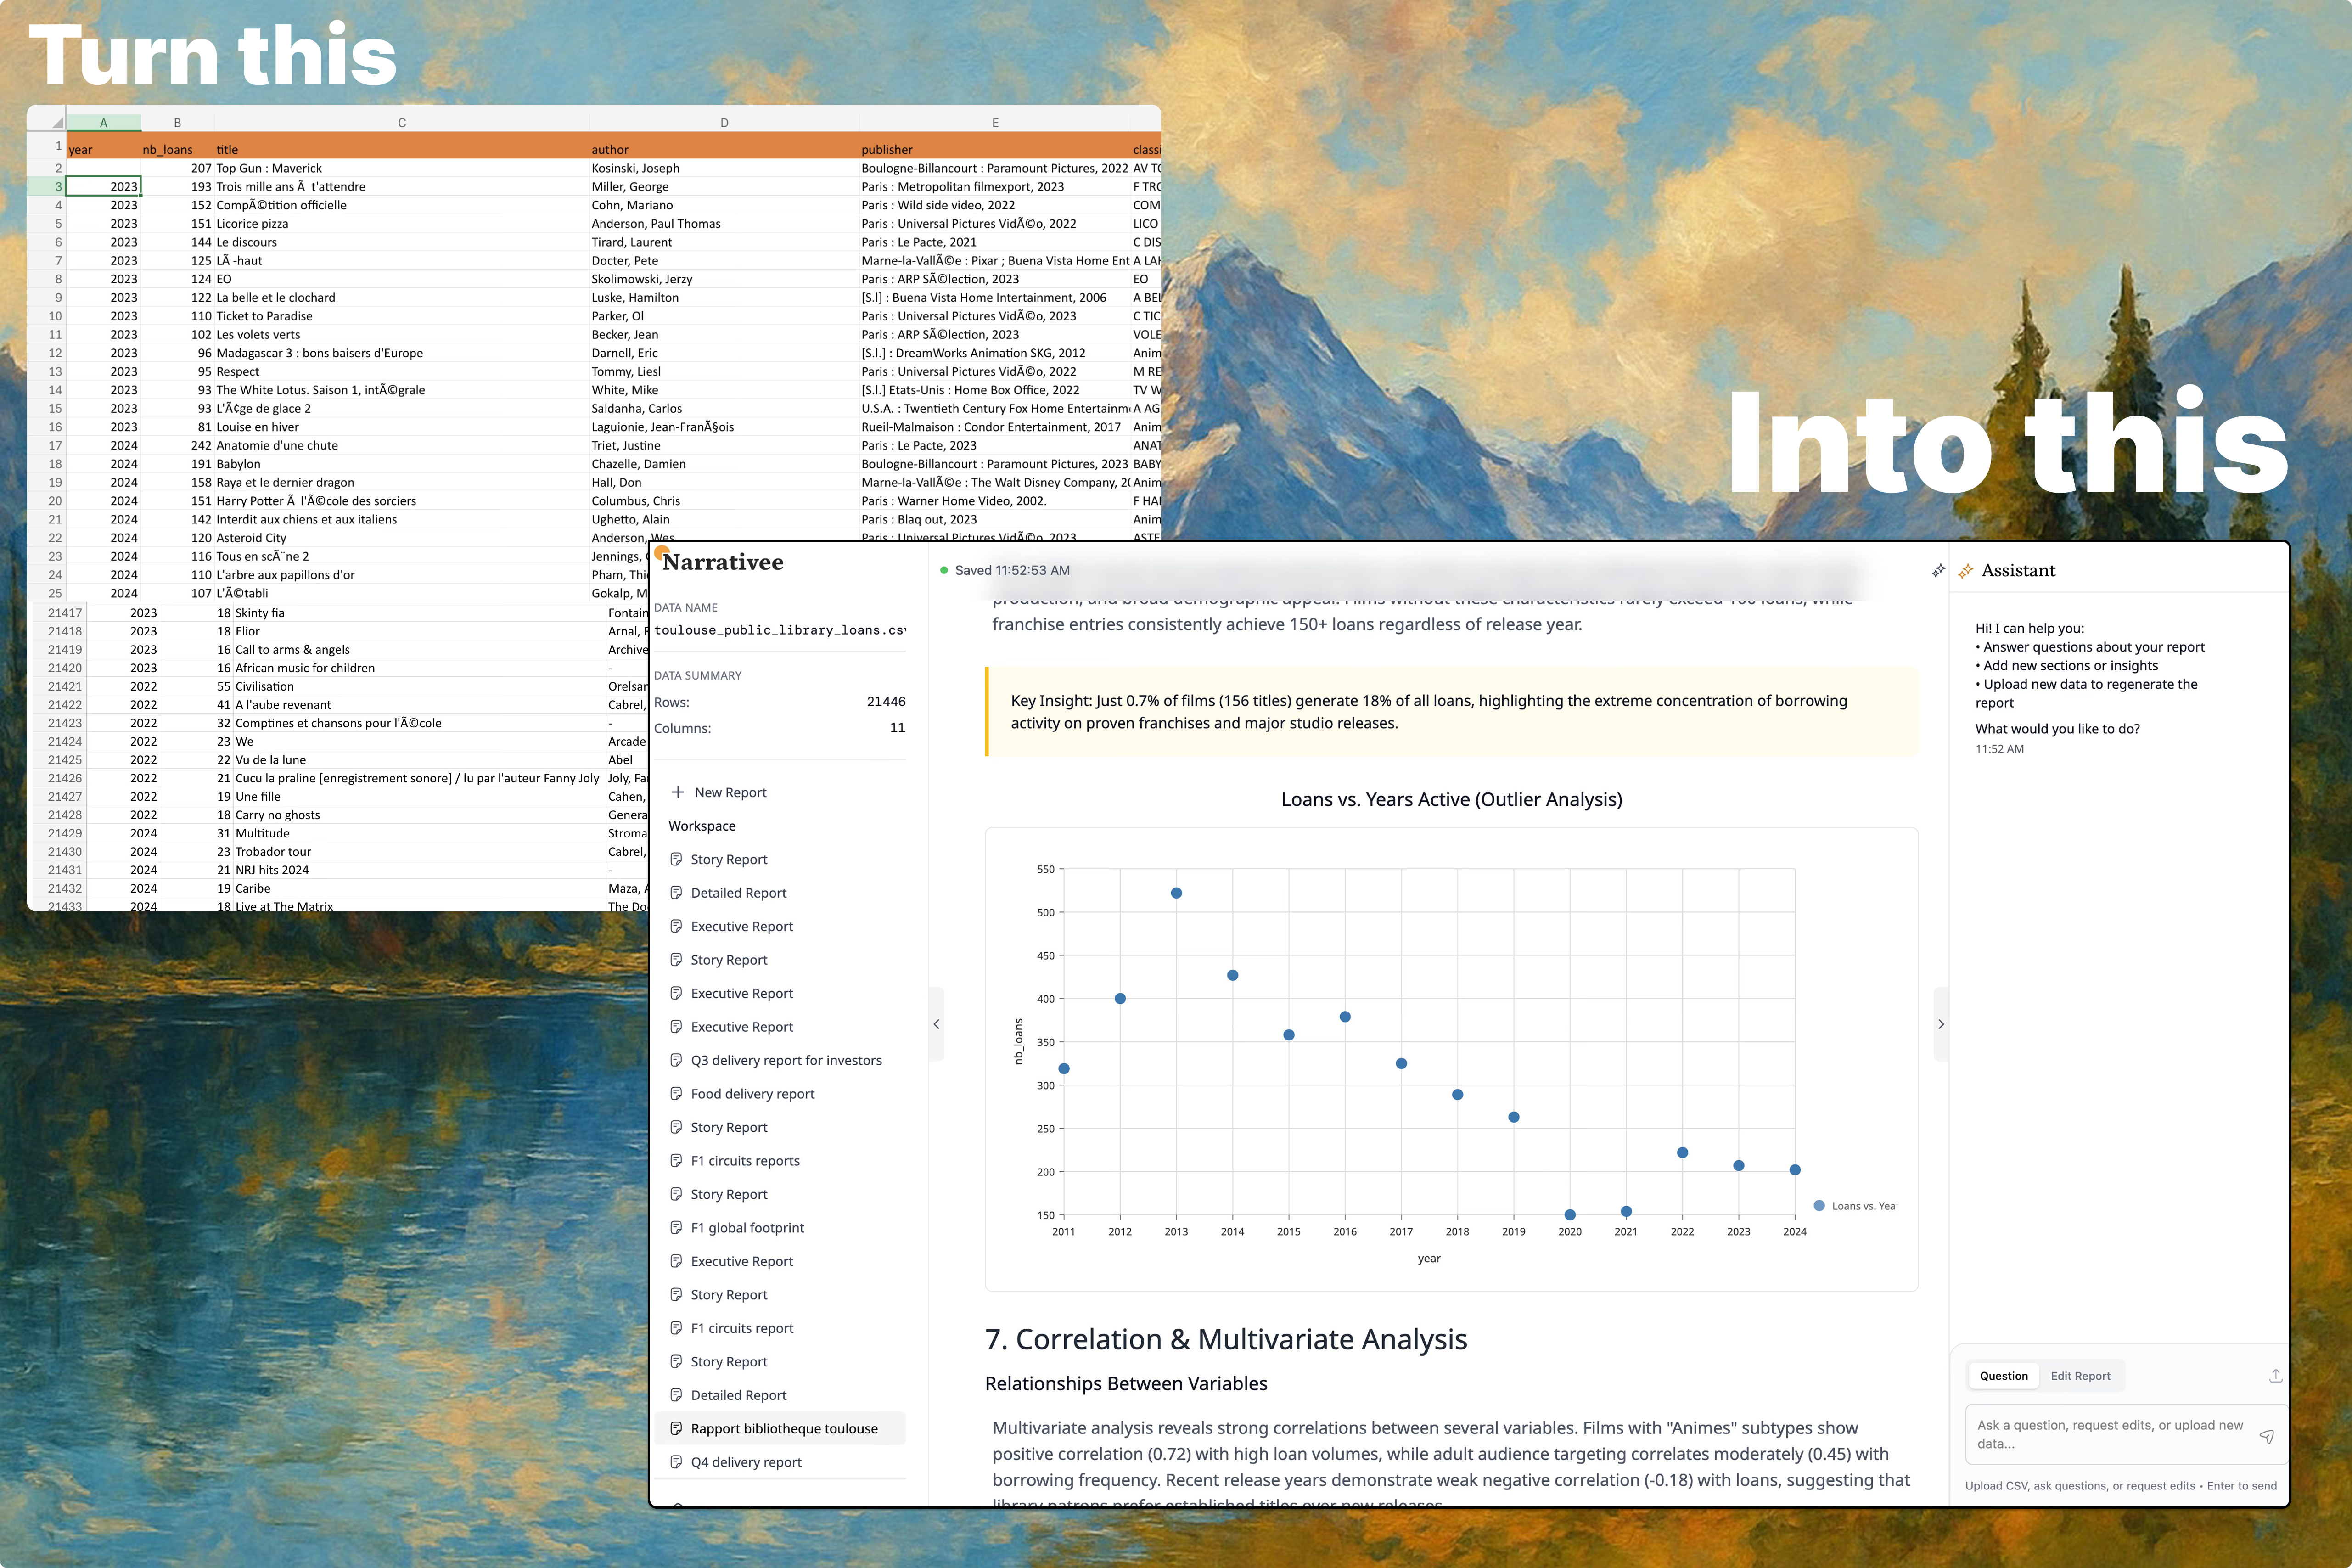This screenshot has height=1568, width=2352.
Task: Send the message with the paper-plane icon
Action: (2267, 1436)
